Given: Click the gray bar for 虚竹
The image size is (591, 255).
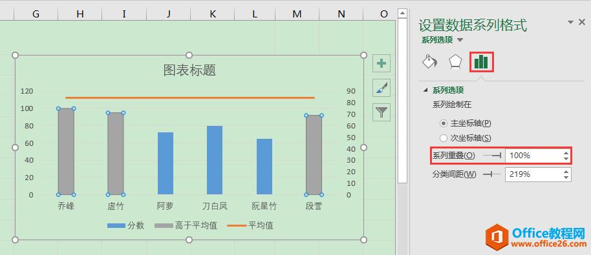Looking at the screenshot, I should (x=115, y=154).
